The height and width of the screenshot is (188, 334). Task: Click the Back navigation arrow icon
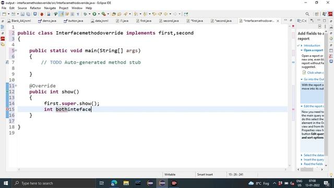click(x=165, y=14)
